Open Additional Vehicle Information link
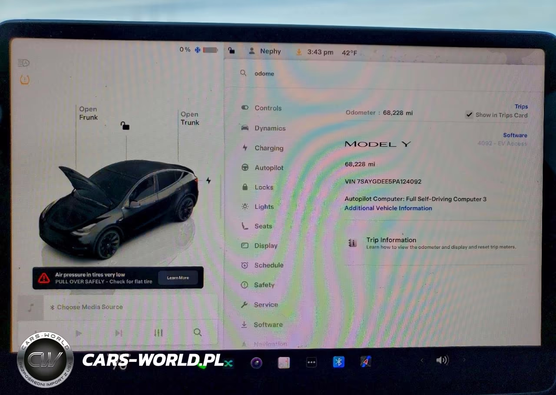The width and height of the screenshot is (556, 395). tap(388, 208)
